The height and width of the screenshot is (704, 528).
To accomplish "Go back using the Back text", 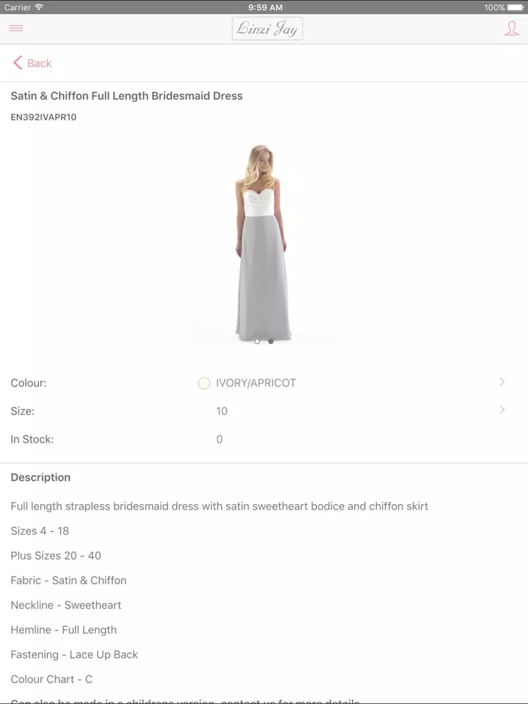I will (39, 63).
